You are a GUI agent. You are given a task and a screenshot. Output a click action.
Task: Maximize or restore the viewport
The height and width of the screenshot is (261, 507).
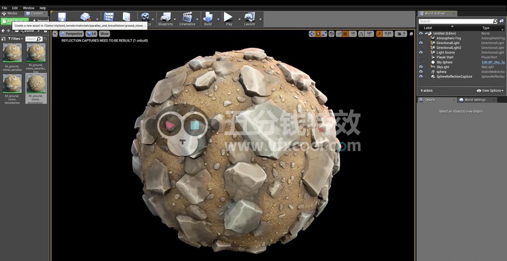412,34
